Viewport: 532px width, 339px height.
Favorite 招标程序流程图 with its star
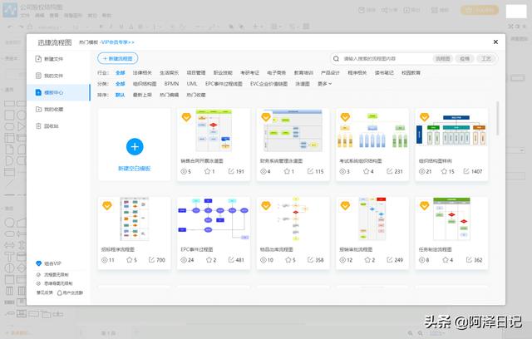[130, 260]
